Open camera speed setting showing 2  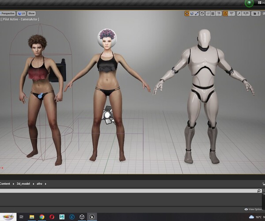(256, 14)
